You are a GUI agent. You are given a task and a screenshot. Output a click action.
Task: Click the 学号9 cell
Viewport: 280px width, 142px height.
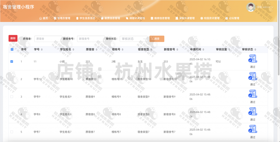(37, 97)
